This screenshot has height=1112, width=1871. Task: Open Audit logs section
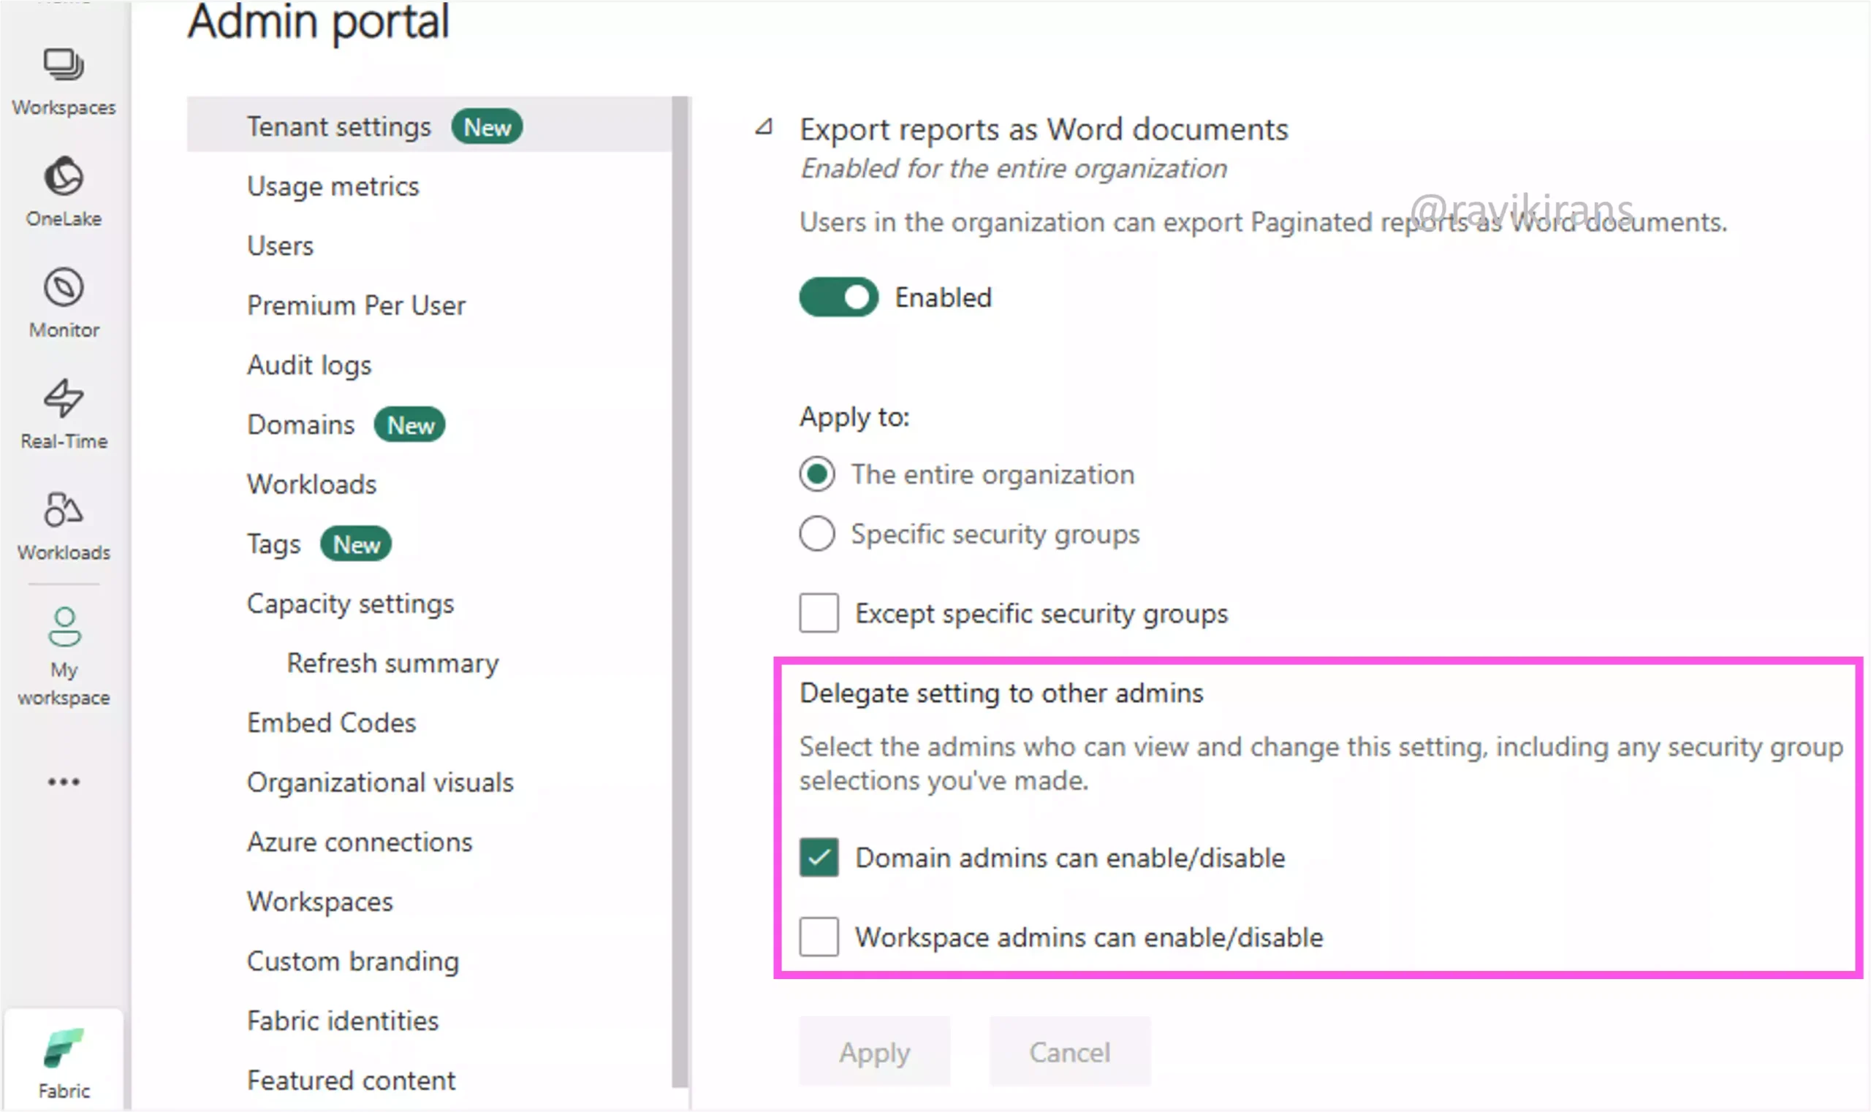point(309,365)
